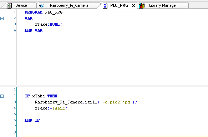This screenshot has height=137, width=208.
Task: Click the xTake assignment on line 4
Action: coord(41,108)
